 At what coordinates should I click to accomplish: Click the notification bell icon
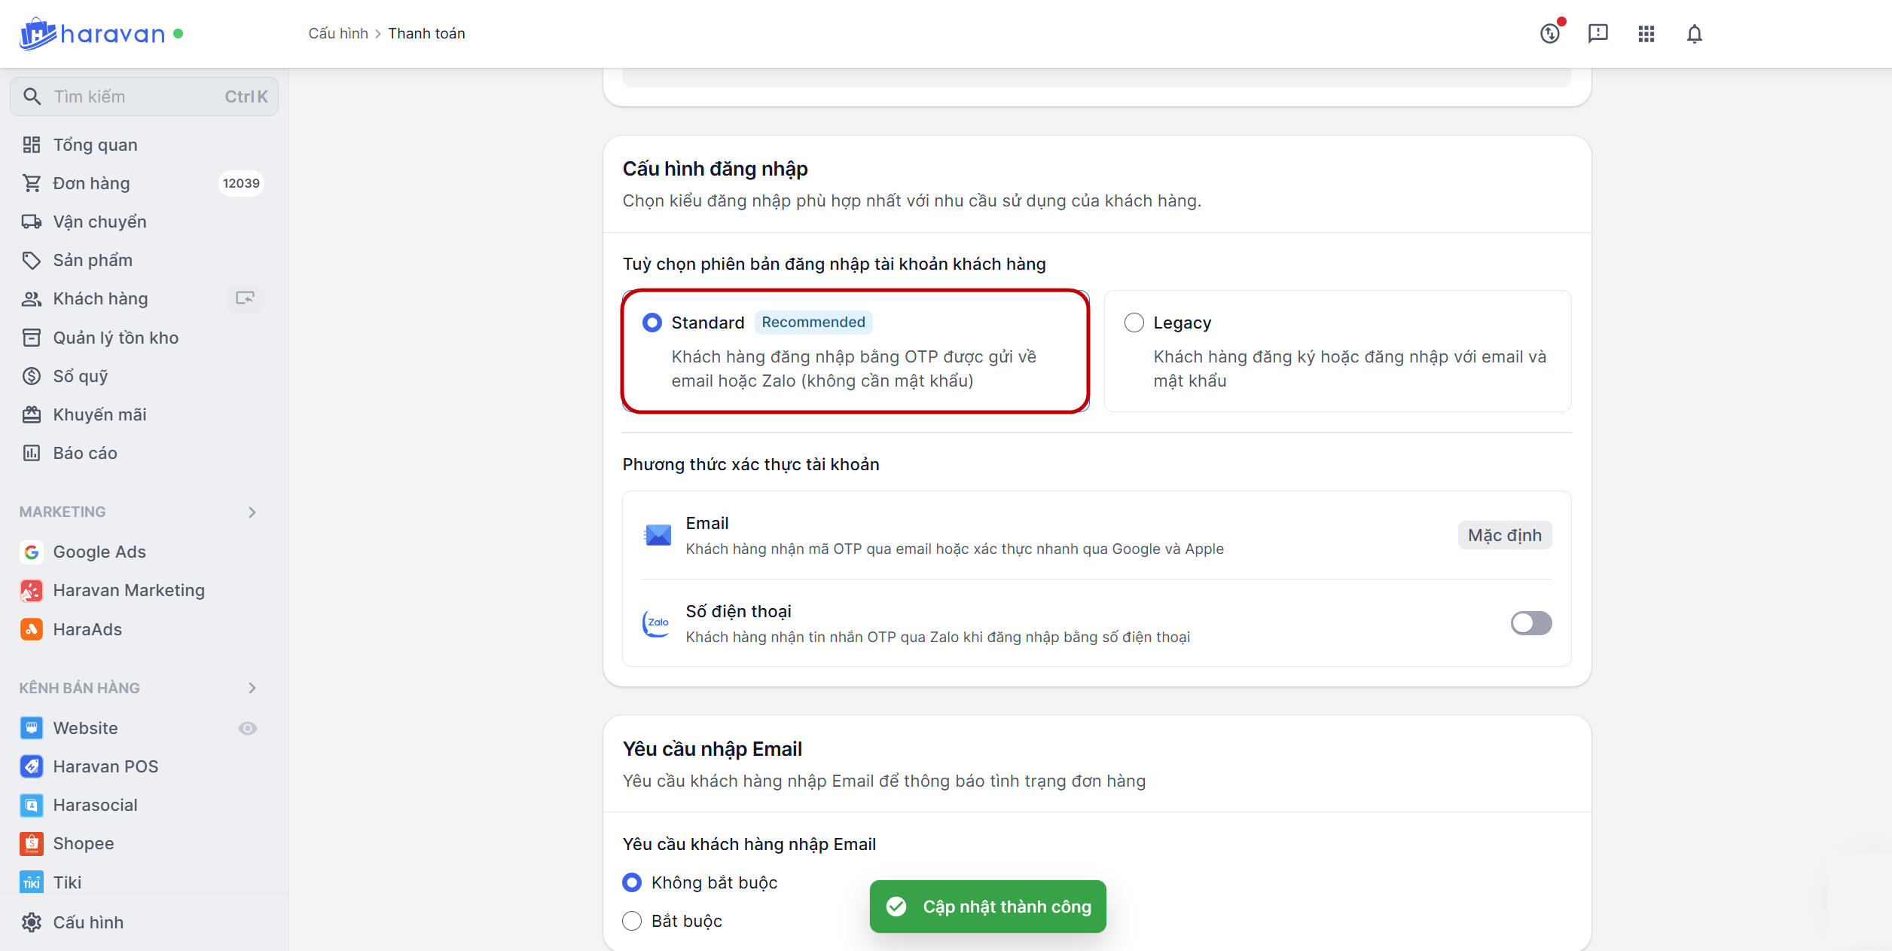[x=1694, y=34]
